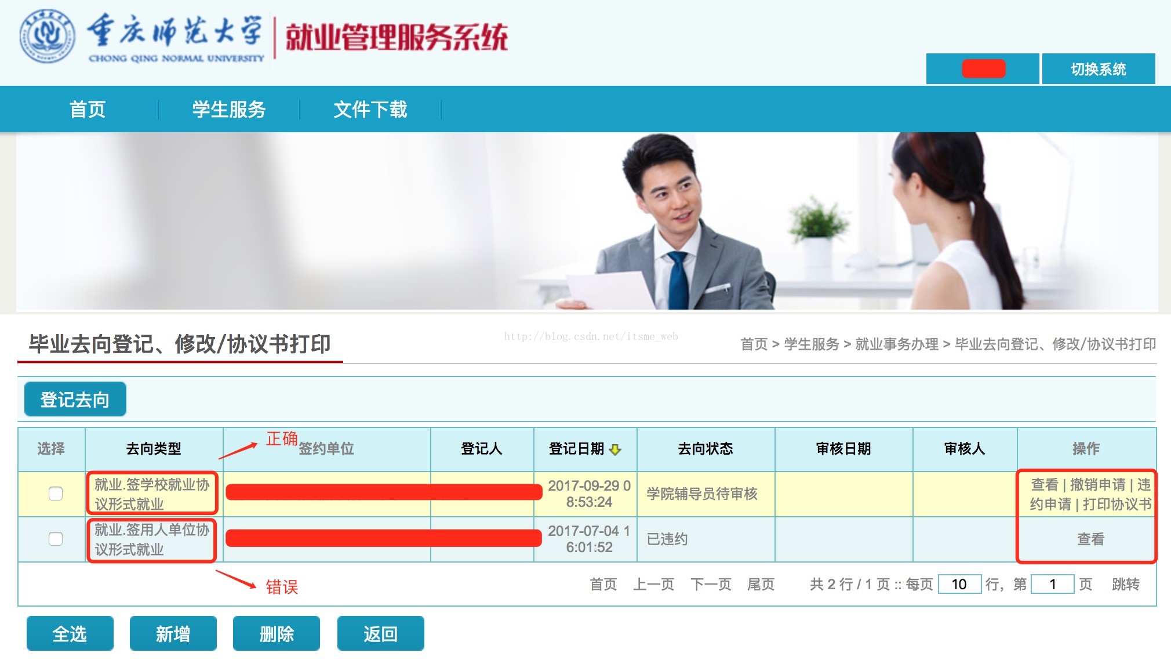
Task: Click the 新增 button
Action: [x=173, y=633]
